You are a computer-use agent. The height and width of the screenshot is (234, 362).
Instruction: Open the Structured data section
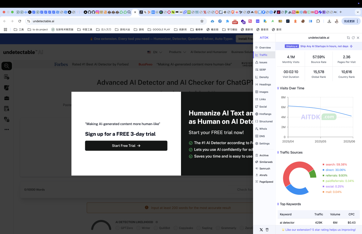pyautogui.click(x=264, y=121)
